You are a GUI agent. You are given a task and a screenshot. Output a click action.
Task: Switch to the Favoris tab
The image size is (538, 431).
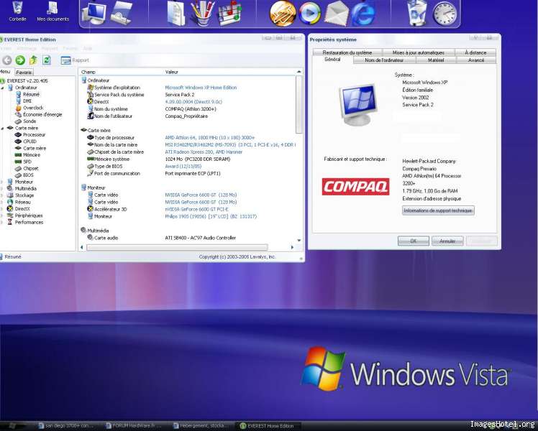[24, 73]
